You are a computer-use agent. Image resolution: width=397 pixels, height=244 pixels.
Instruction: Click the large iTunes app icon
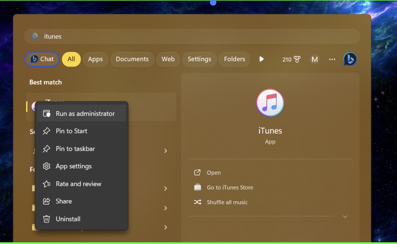(270, 103)
